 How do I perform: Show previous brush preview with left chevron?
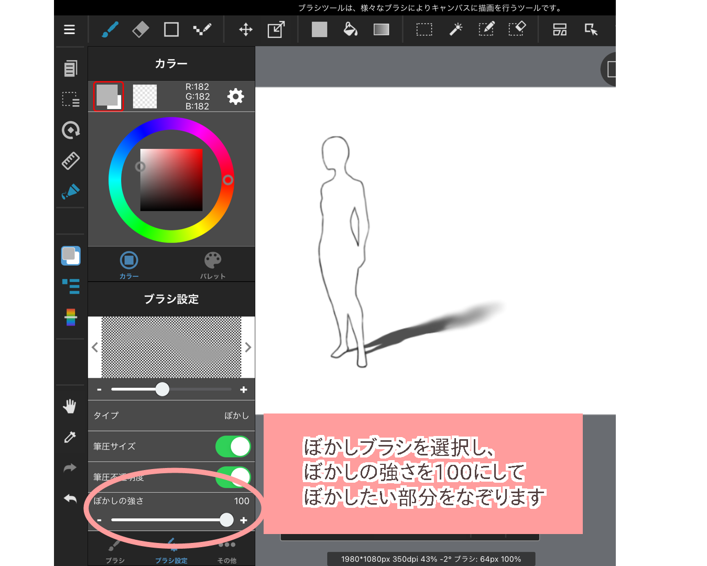point(95,347)
